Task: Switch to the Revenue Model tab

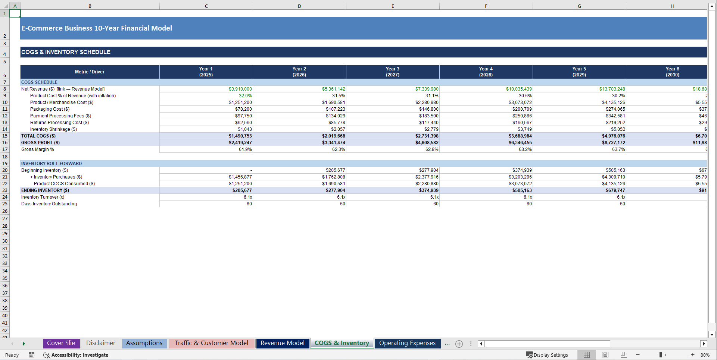Action: [283, 343]
